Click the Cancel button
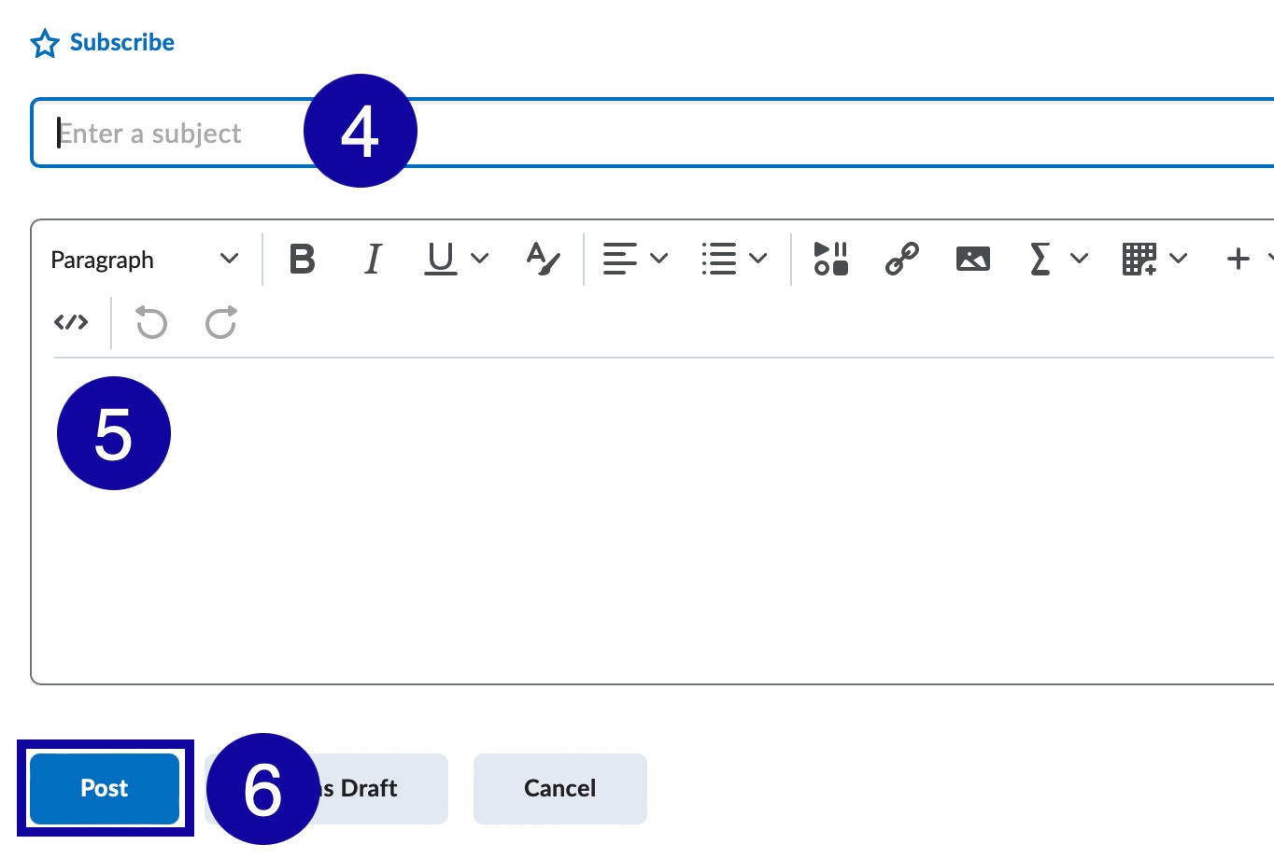1274x859 pixels. pos(560,788)
